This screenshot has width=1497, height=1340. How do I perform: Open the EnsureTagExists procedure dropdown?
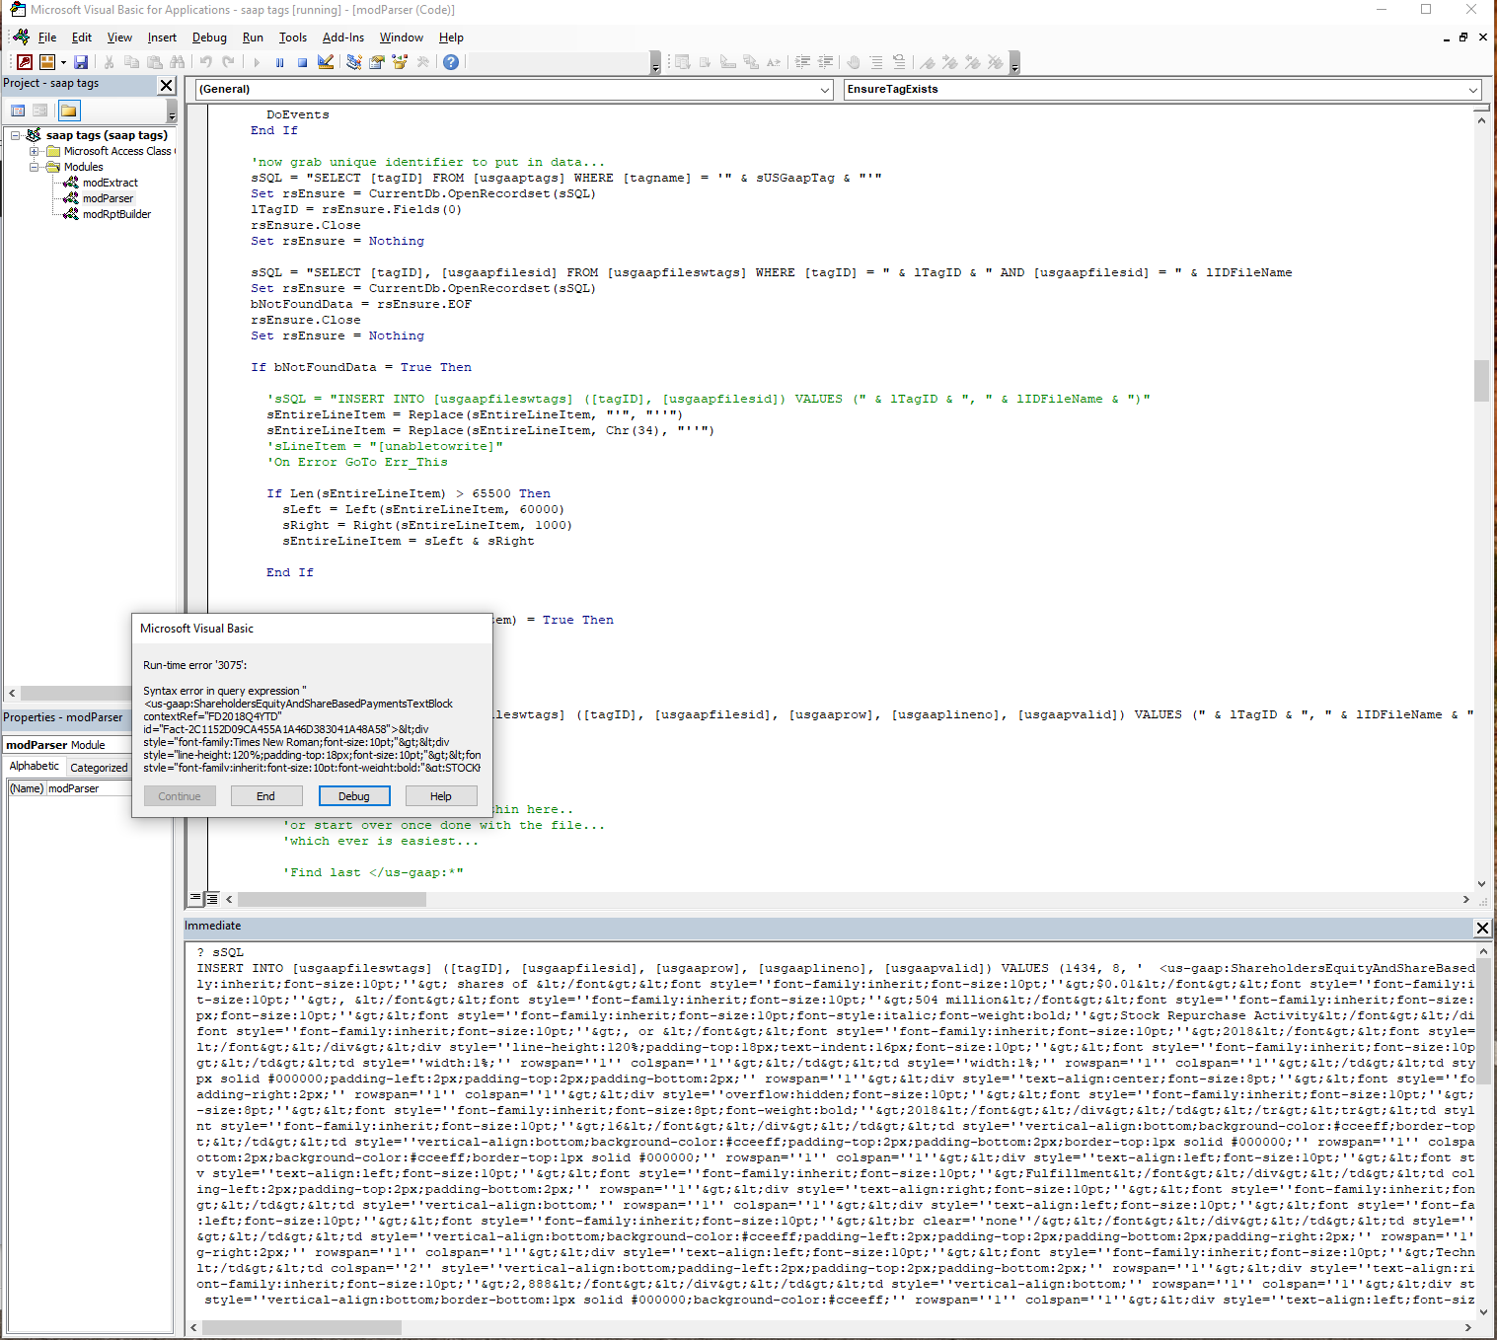pyautogui.click(x=1473, y=89)
